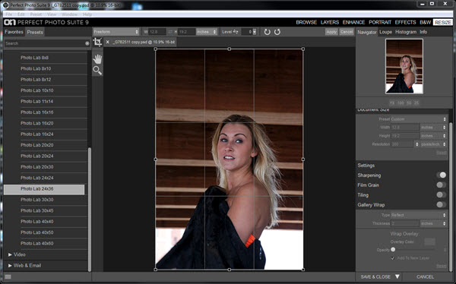
Task: Click the right-middle crop edge handle
Action: pyautogui.click(x=303, y=159)
